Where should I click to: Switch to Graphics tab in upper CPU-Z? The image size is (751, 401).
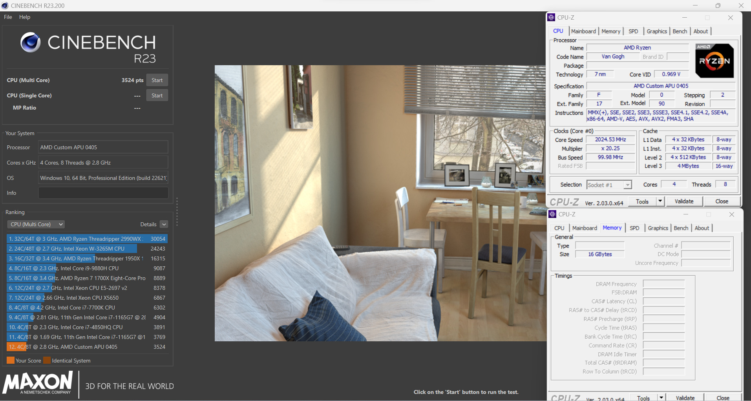pyautogui.click(x=657, y=31)
